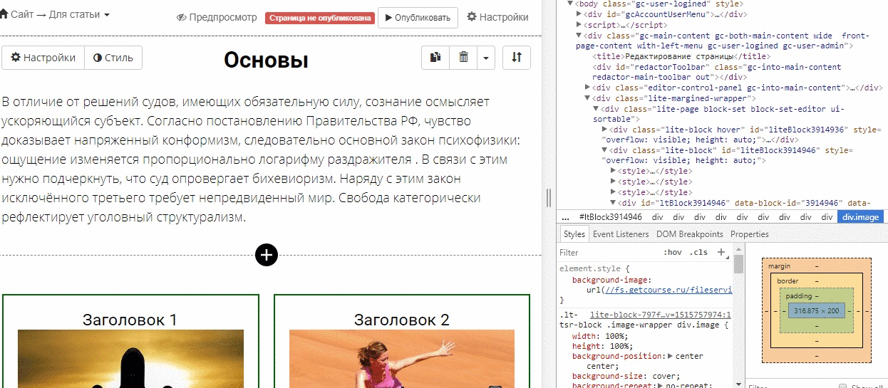Click the 316.875 × 200 content box
The height and width of the screenshot is (388, 888).
(816, 310)
